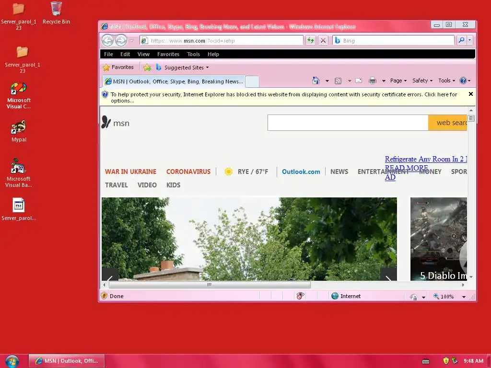This screenshot has height=368, width=491.
Task: Open the KIDS navigation link
Action: (x=173, y=185)
